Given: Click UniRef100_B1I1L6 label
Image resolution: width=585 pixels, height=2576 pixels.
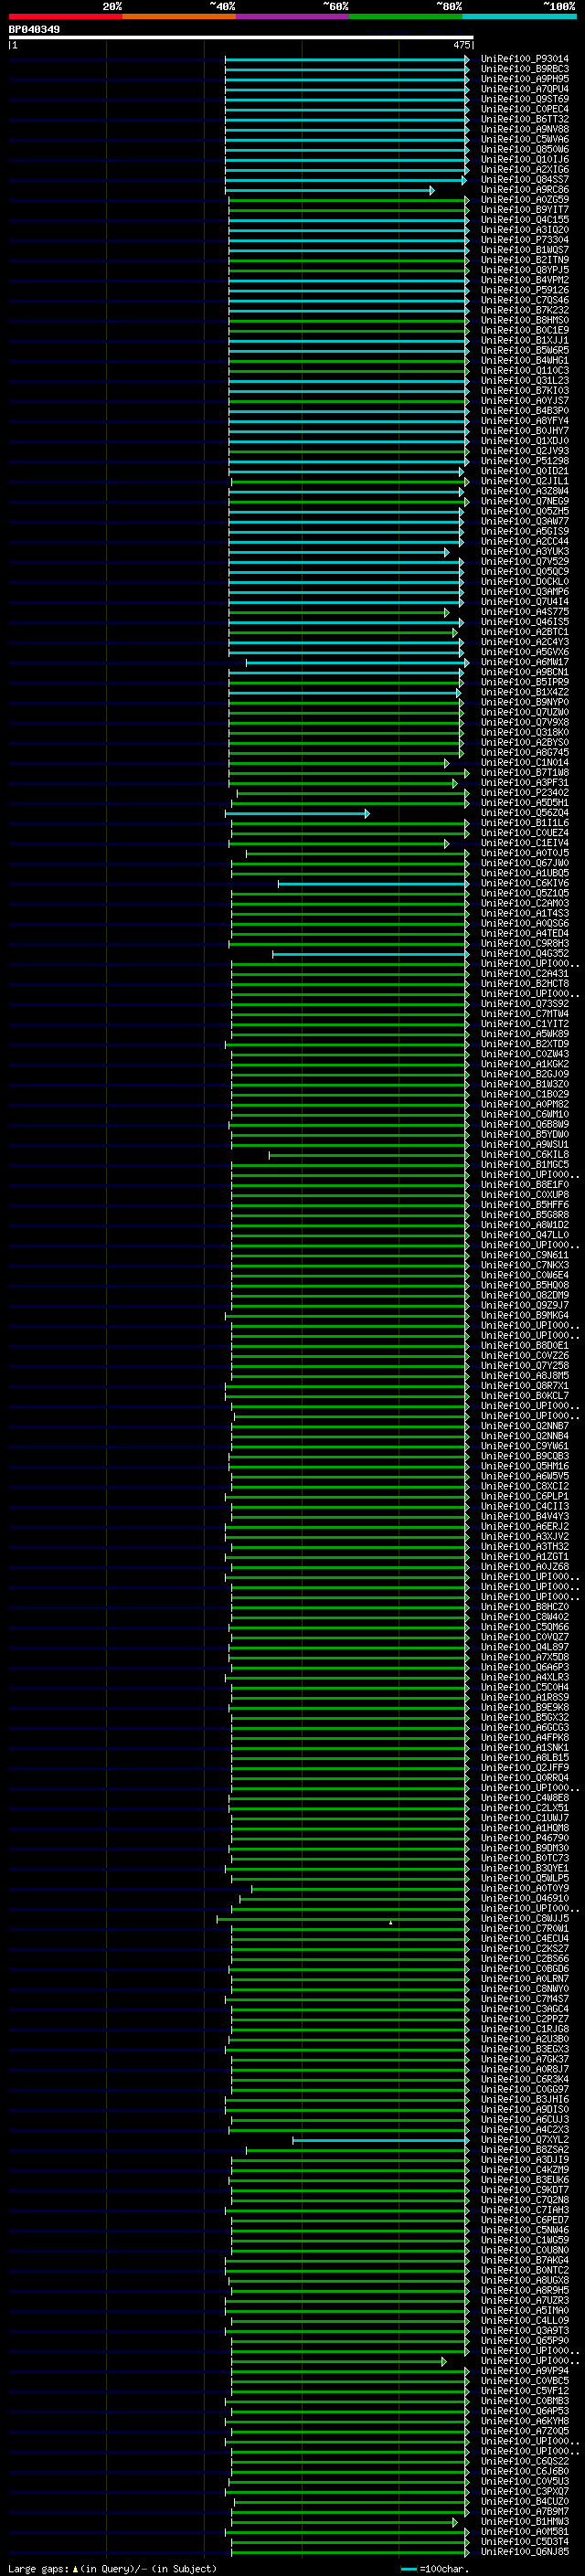Looking at the screenshot, I should pyautogui.click(x=524, y=823).
